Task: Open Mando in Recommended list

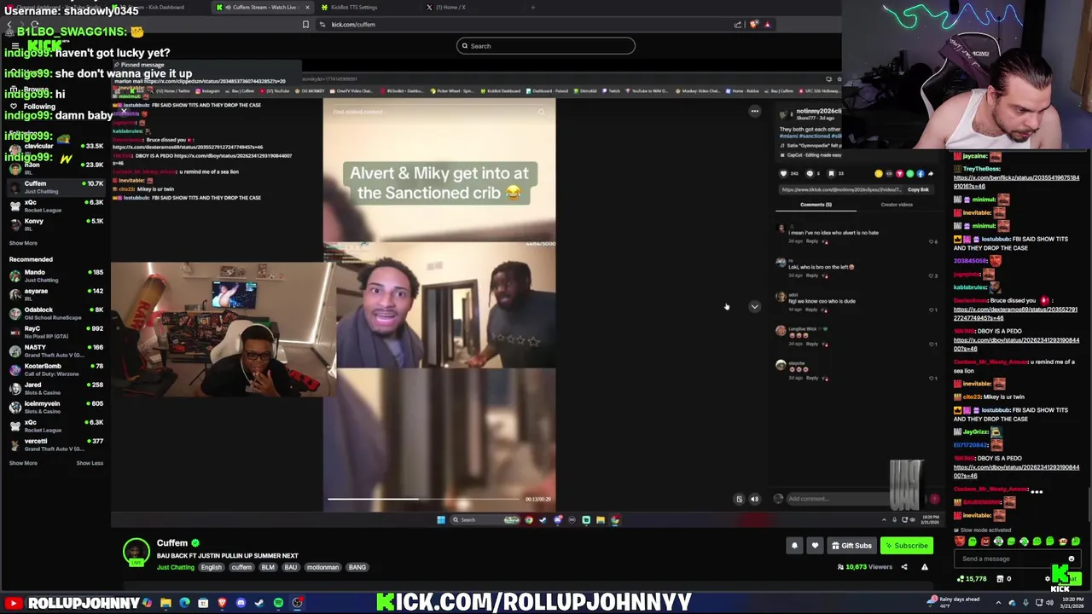Action: (55, 275)
